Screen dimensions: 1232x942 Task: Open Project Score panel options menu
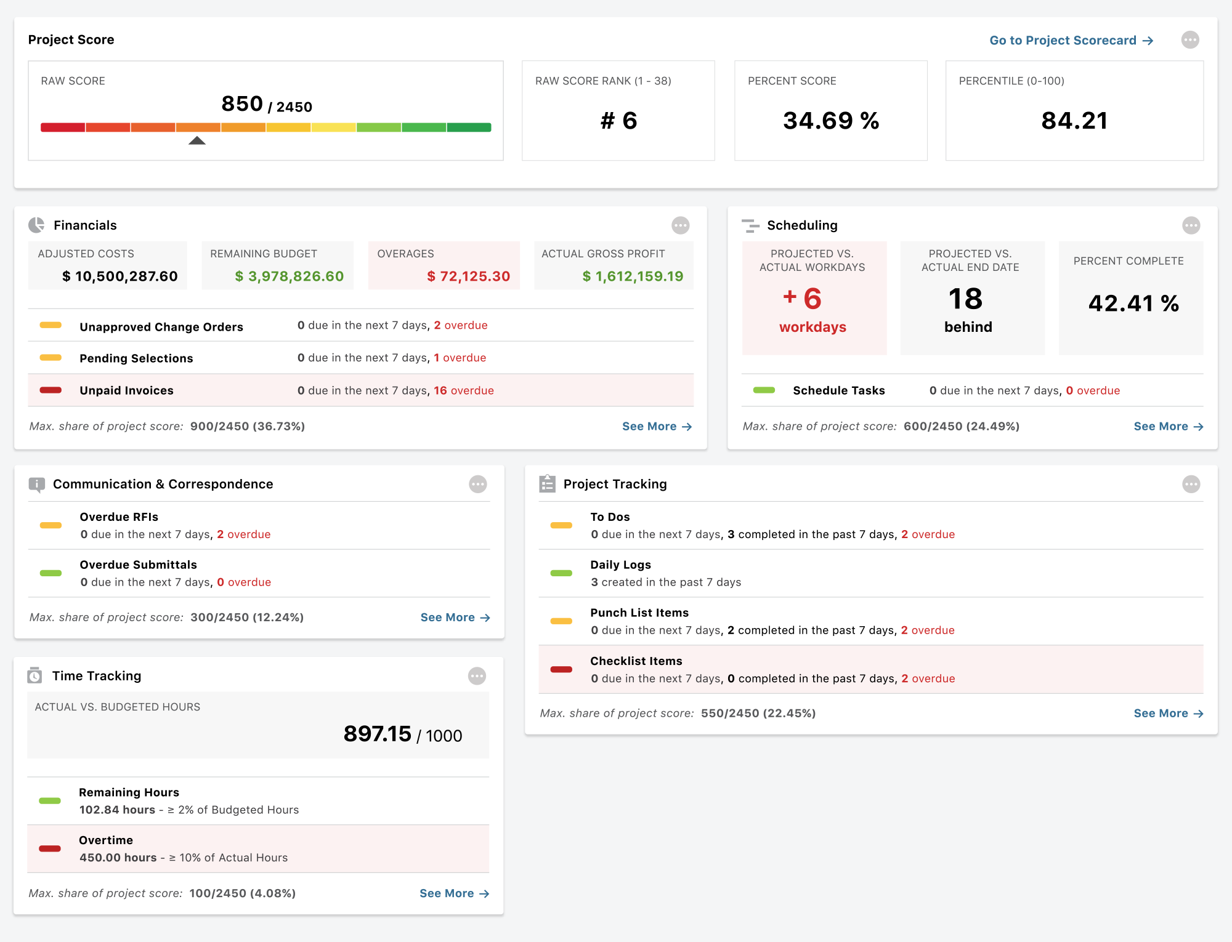tap(1190, 40)
